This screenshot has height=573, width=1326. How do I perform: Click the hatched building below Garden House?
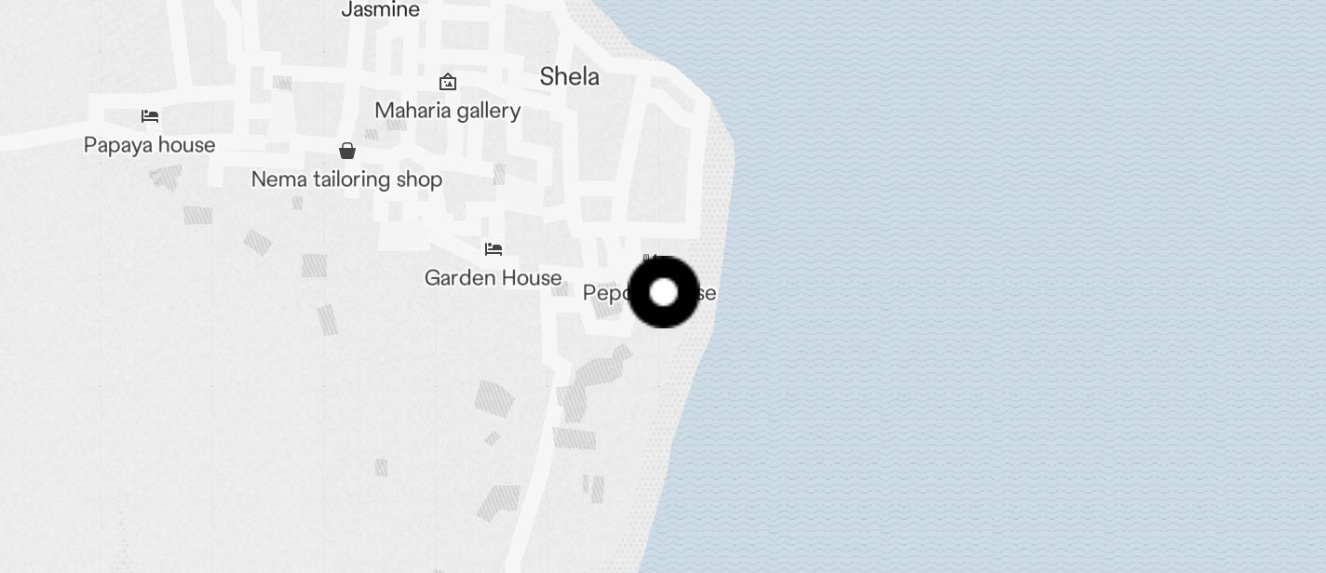click(x=494, y=399)
